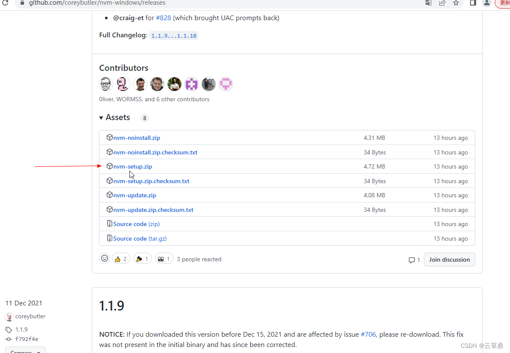Click the red browser update button

pyautogui.click(x=503, y=3)
